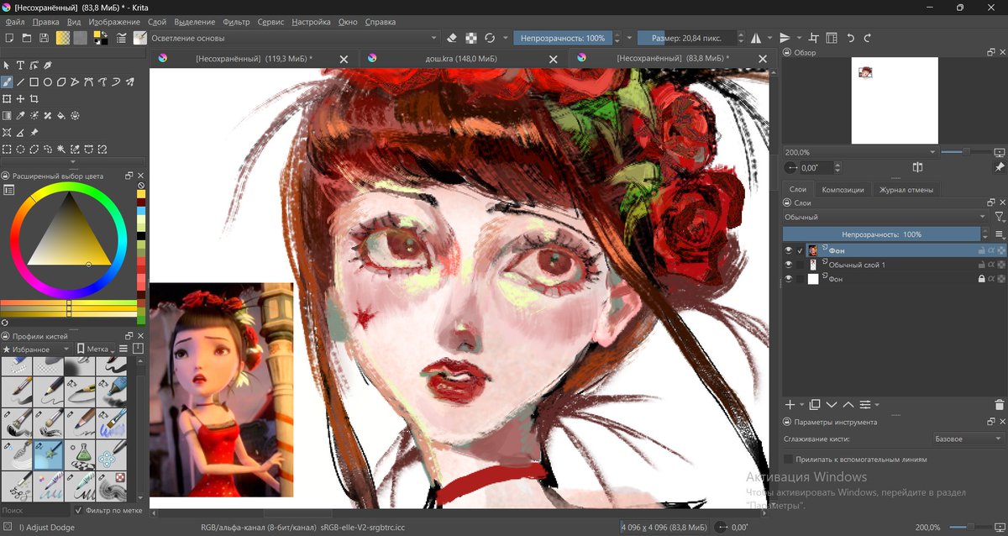This screenshot has width=1008, height=536.
Task: Choose the Rectangular Selection tool
Action: 7,150
